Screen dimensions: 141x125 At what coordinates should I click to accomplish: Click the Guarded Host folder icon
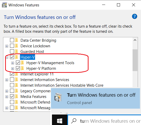tap(17, 51)
